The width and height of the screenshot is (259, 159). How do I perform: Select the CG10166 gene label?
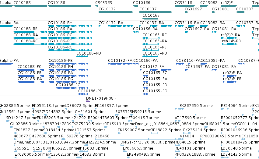tap(142, 3)
